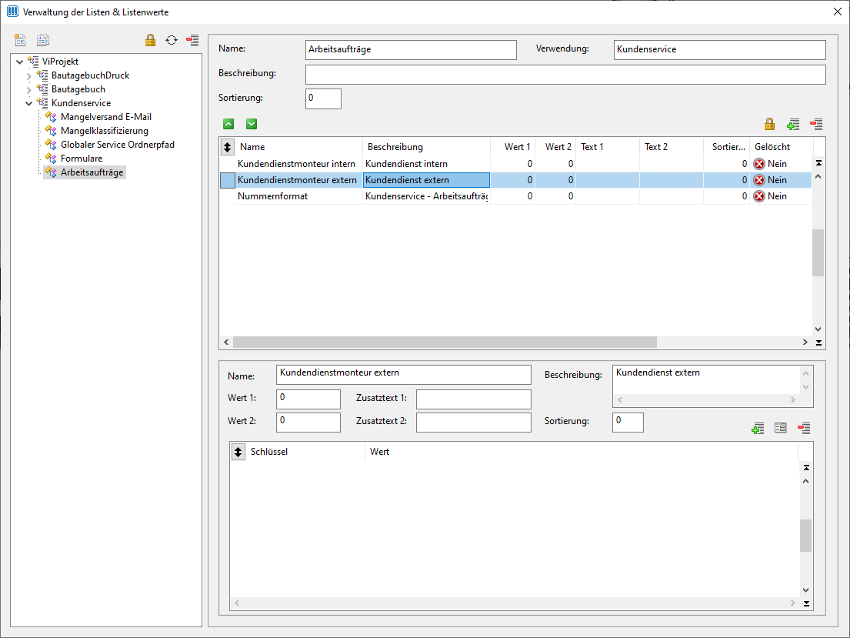Click the Name column header of the values table
850x638 pixels.
[x=298, y=147]
